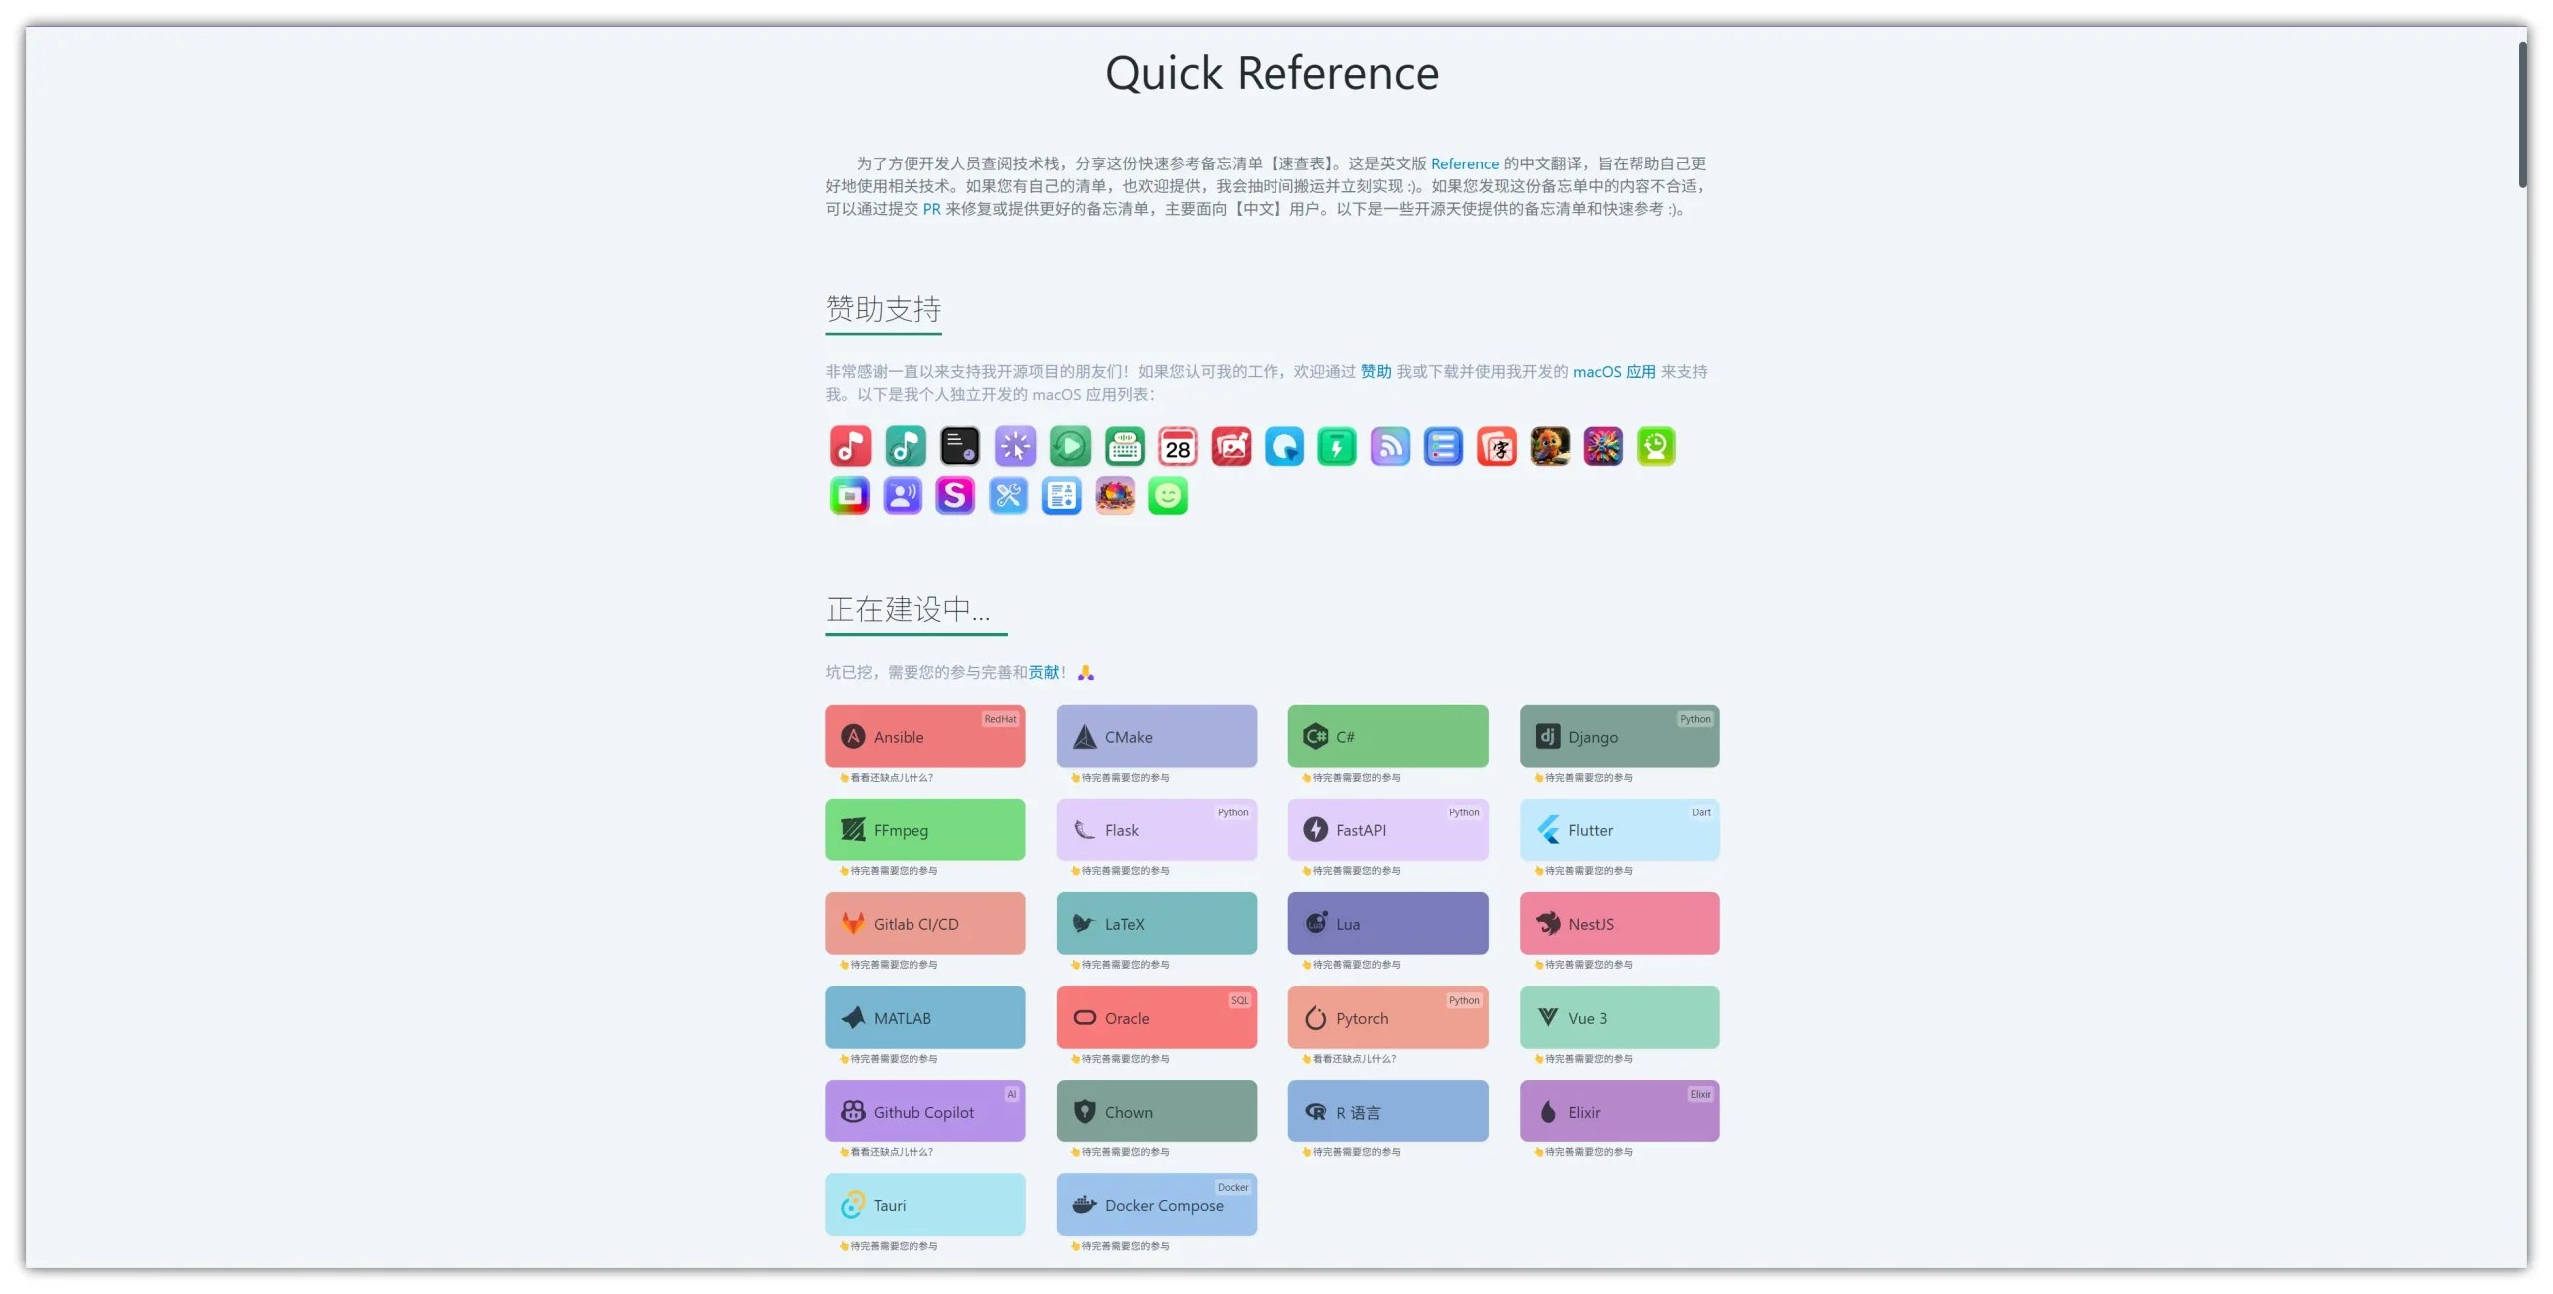This screenshot has height=1294, width=2553.
Task: Open the blue circle-with-cursor app icon
Action: pos(1284,446)
